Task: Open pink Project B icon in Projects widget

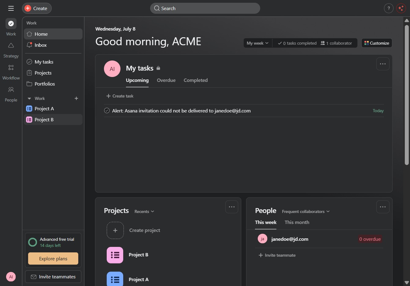Action: (x=115, y=255)
